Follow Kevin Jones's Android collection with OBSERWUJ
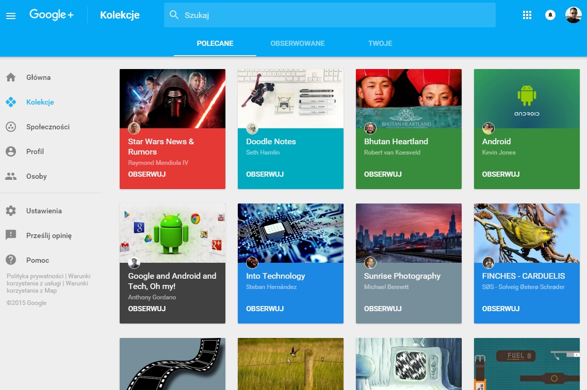 coord(500,174)
